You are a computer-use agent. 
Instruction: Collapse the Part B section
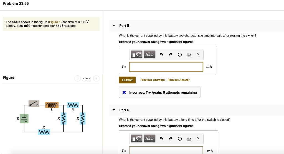[x=114, y=26]
